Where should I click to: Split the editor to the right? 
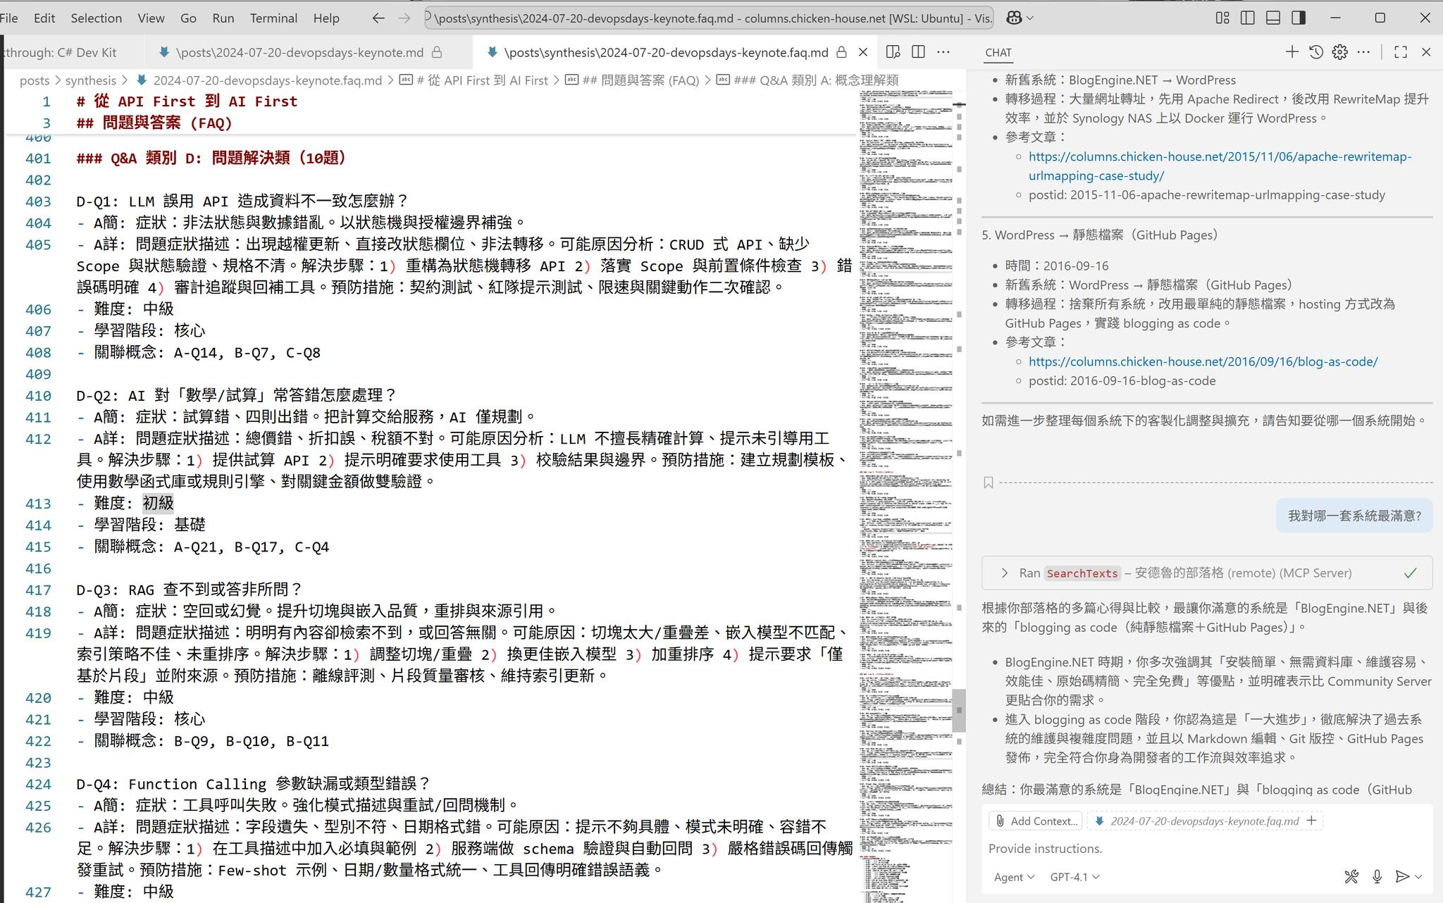click(x=918, y=52)
